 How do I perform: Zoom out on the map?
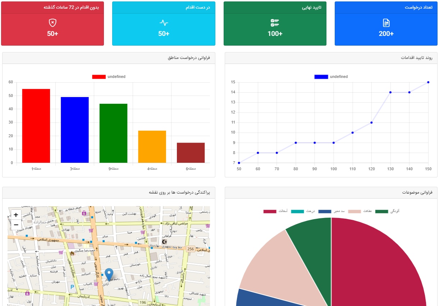pyautogui.click(x=16, y=225)
